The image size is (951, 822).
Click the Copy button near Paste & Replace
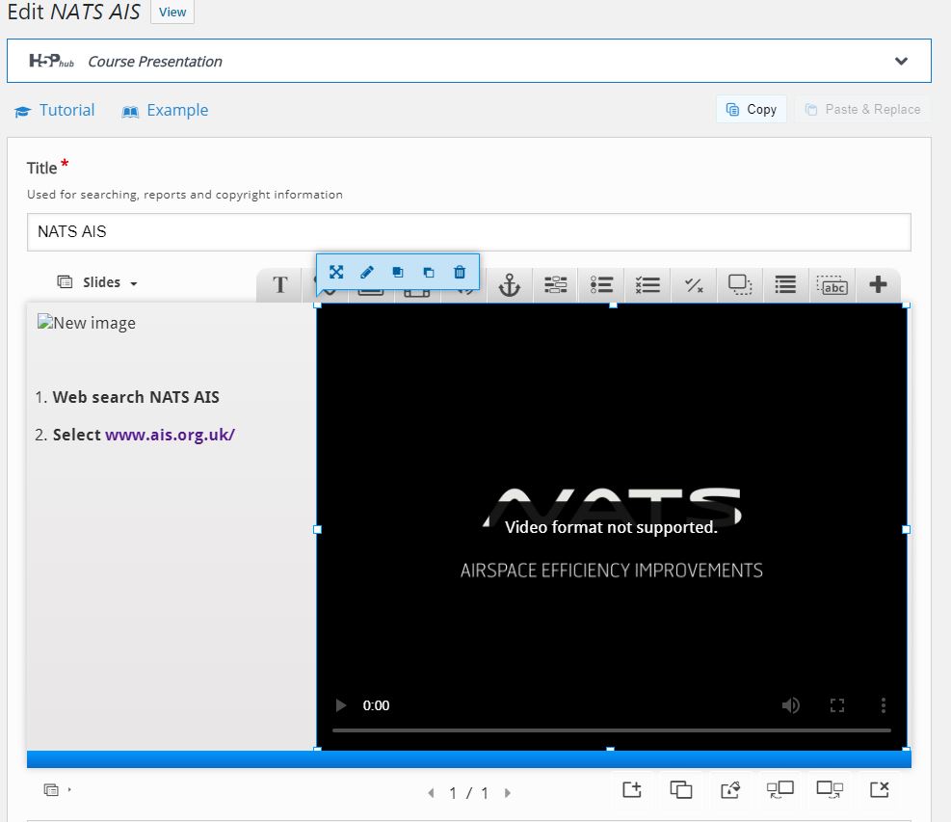(x=751, y=109)
